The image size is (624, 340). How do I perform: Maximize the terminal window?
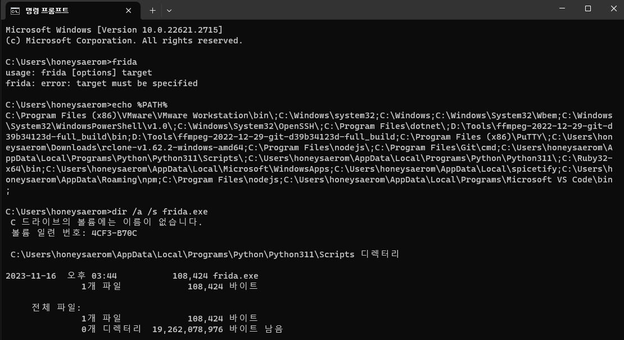click(x=587, y=8)
